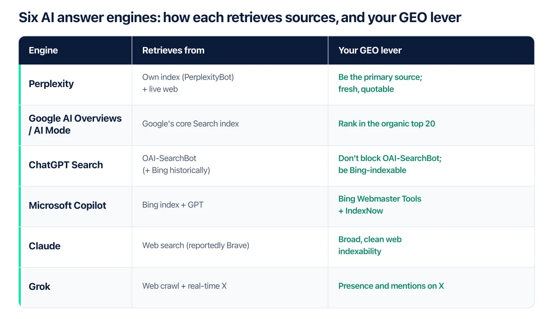The image size is (553, 319).
Task: Click the Retrieves from column header
Action: [173, 51]
